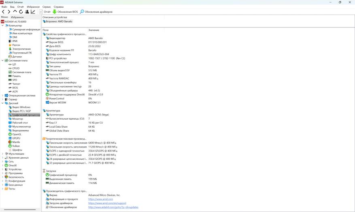Select Датчики tree item

pos(15,56)
